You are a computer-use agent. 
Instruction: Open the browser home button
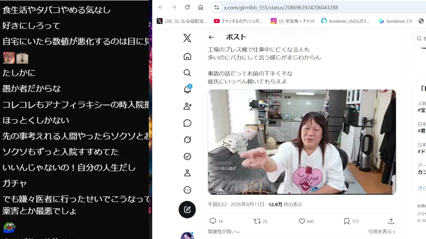click(200, 7)
